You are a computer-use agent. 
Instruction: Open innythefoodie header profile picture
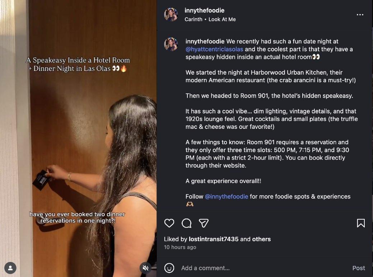coord(171,14)
